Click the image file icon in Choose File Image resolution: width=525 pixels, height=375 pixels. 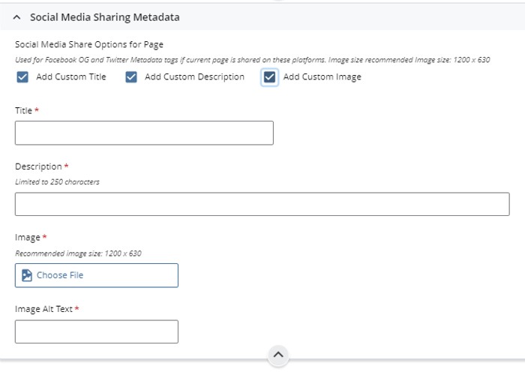(27, 275)
